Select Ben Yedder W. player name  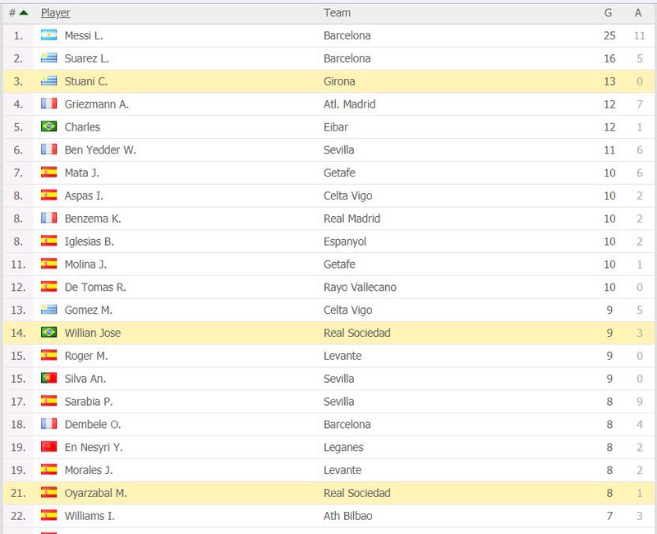[x=100, y=150]
